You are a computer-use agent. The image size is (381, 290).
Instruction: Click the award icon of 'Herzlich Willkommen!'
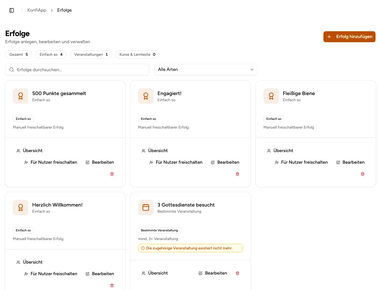tap(21, 208)
